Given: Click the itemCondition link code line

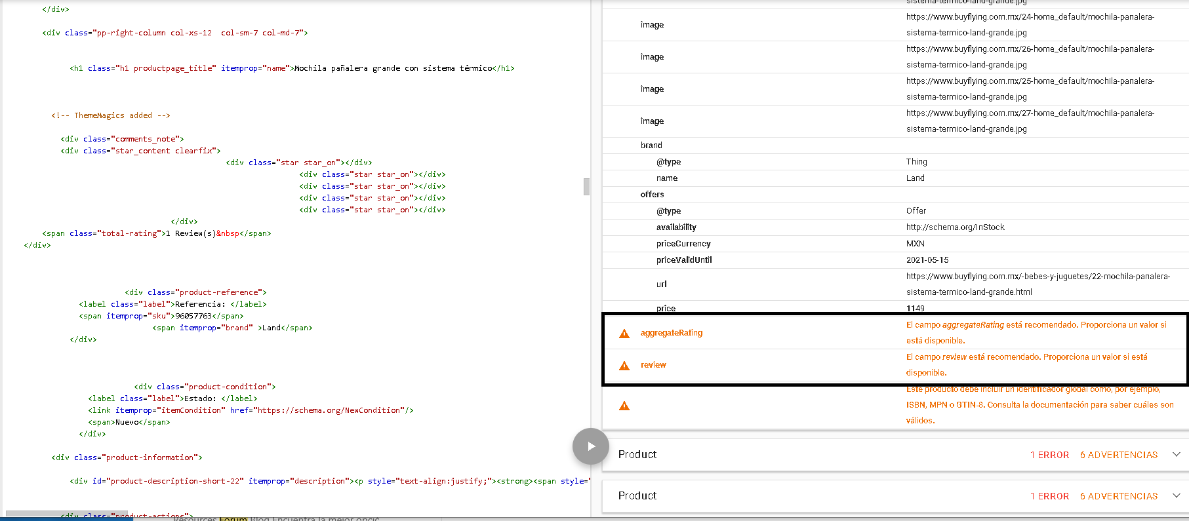Looking at the screenshot, I should [251, 410].
